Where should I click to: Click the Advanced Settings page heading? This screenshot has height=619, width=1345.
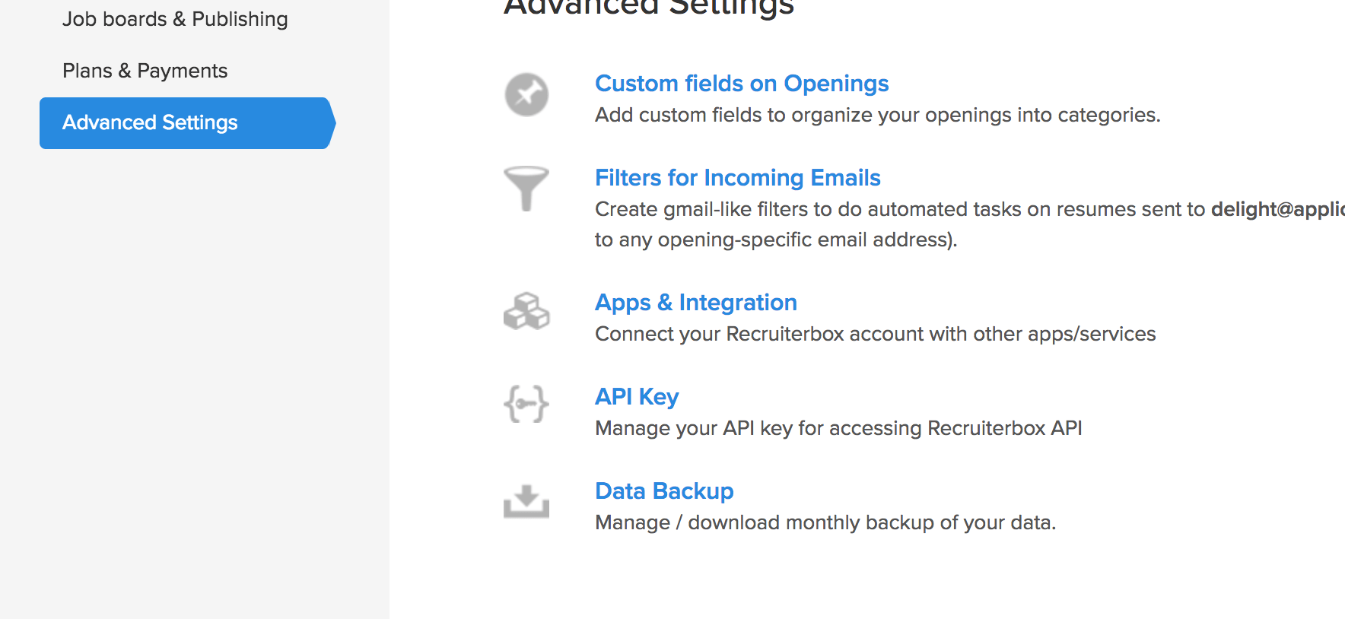[x=649, y=8]
